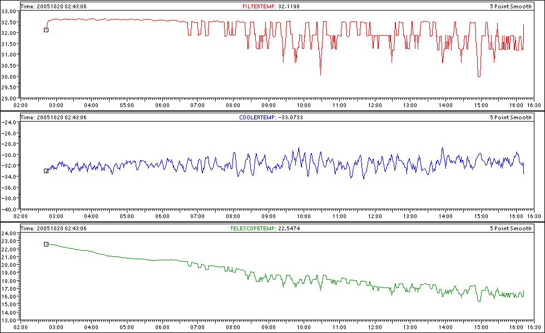Click '5 Point Smooth' in the FILTERTEMP panel

[x=511, y=6]
